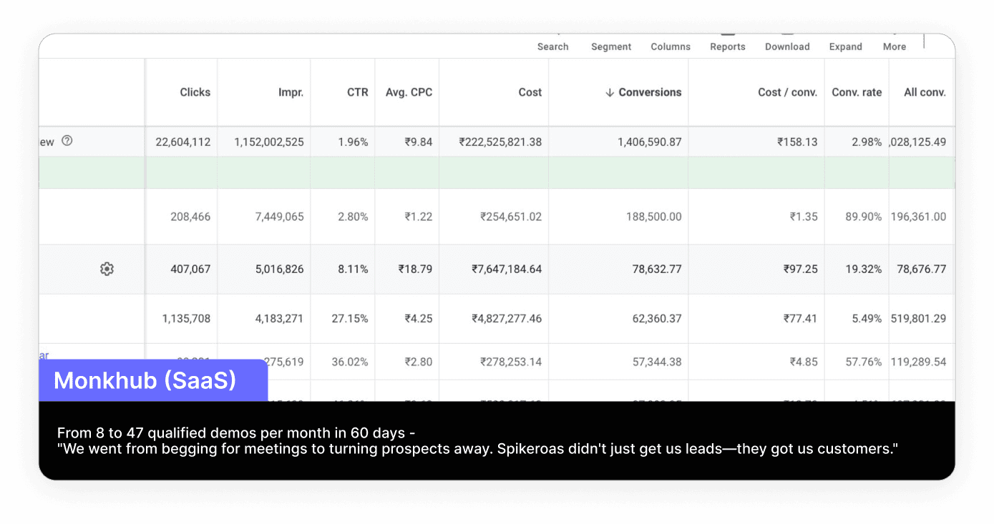994x524 pixels.
Task: Open the Segment toolbar option
Action: (611, 46)
